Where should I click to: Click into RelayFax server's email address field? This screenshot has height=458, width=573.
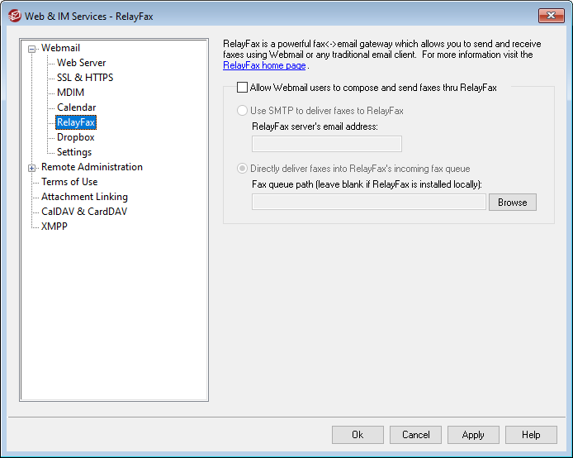coord(326,144)
